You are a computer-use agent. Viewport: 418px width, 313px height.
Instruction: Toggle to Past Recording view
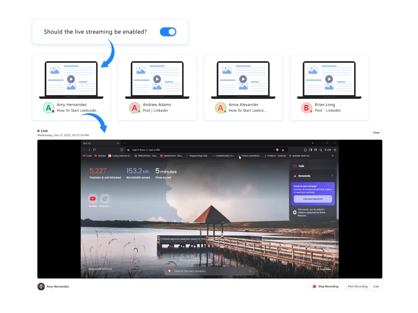tap(357, 286)
